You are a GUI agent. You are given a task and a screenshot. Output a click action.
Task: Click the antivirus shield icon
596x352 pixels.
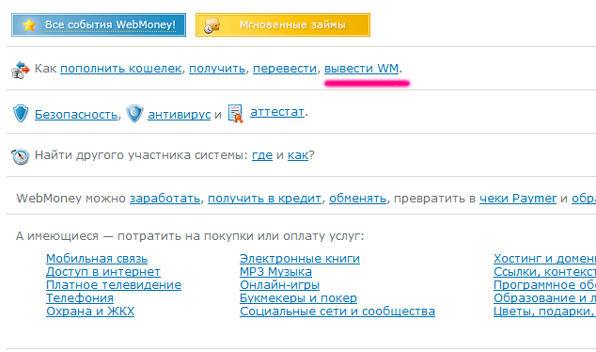(x=134, y=113)
